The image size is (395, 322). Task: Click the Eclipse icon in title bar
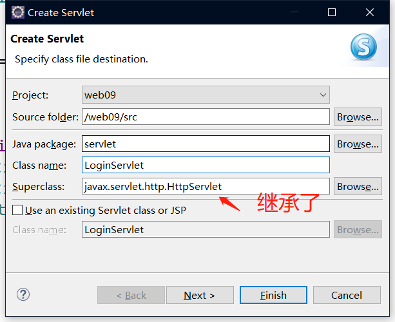[17, 12]
